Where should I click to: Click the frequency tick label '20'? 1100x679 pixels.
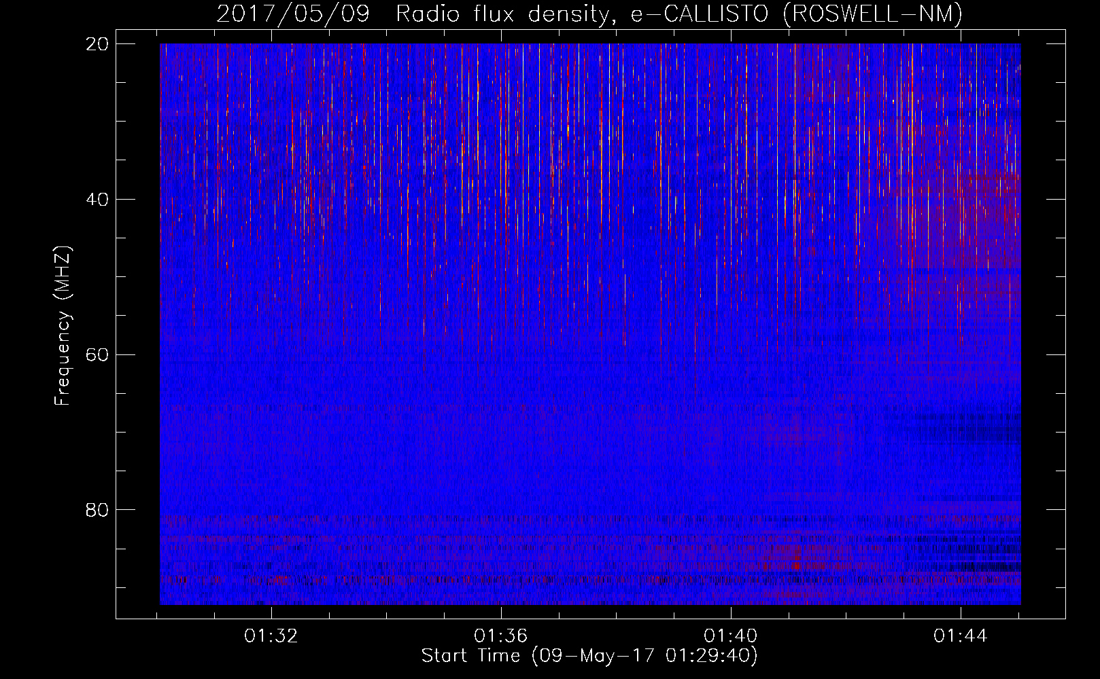tap(97, 44)
